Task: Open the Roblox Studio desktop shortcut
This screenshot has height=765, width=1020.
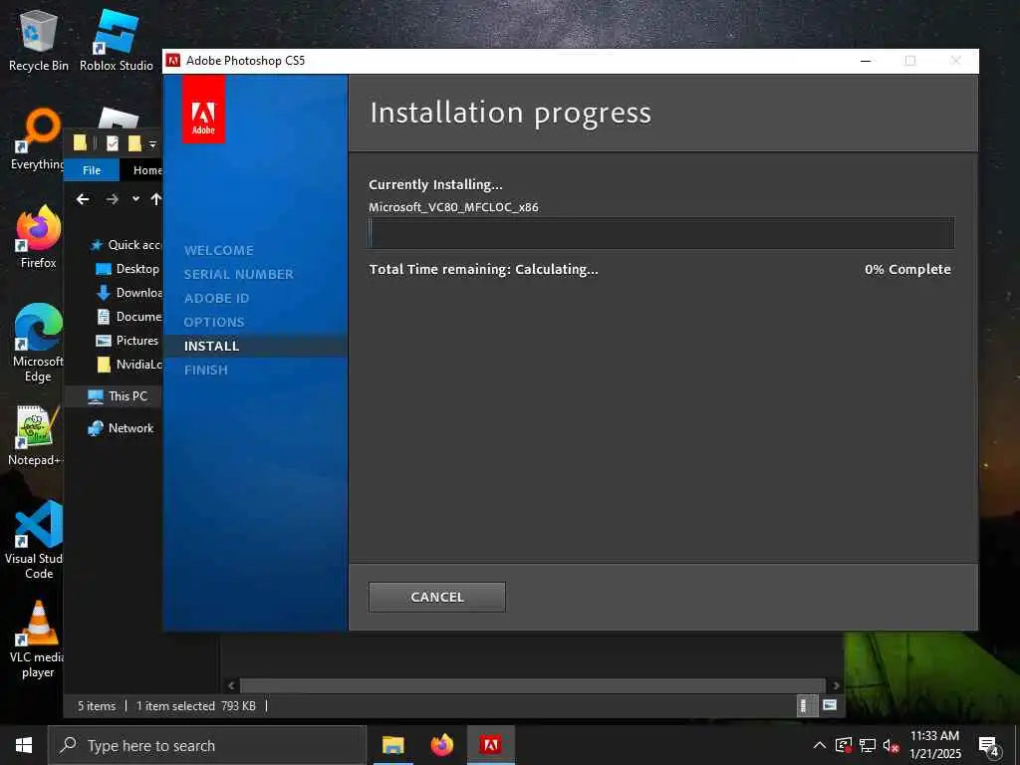Action: (117, 40)
